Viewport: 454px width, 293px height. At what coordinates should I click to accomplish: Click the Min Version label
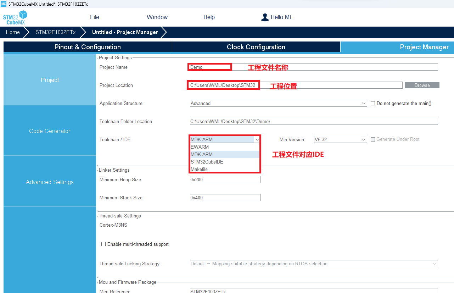[292, 139]
